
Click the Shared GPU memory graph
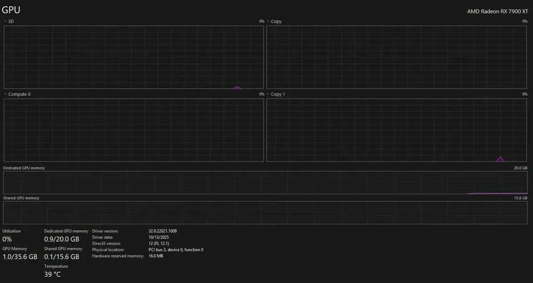tap(266, 212)
